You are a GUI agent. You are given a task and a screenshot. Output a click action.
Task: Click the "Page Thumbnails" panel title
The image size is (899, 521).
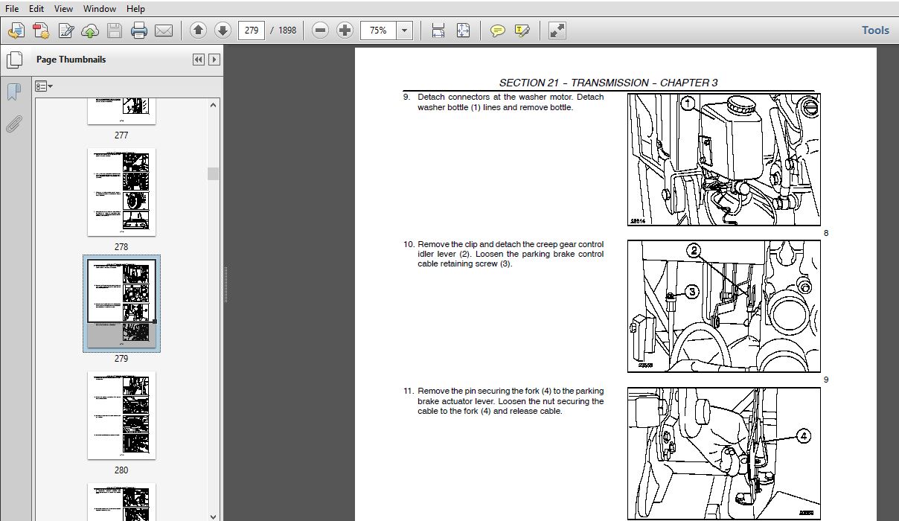coord(71,60)
